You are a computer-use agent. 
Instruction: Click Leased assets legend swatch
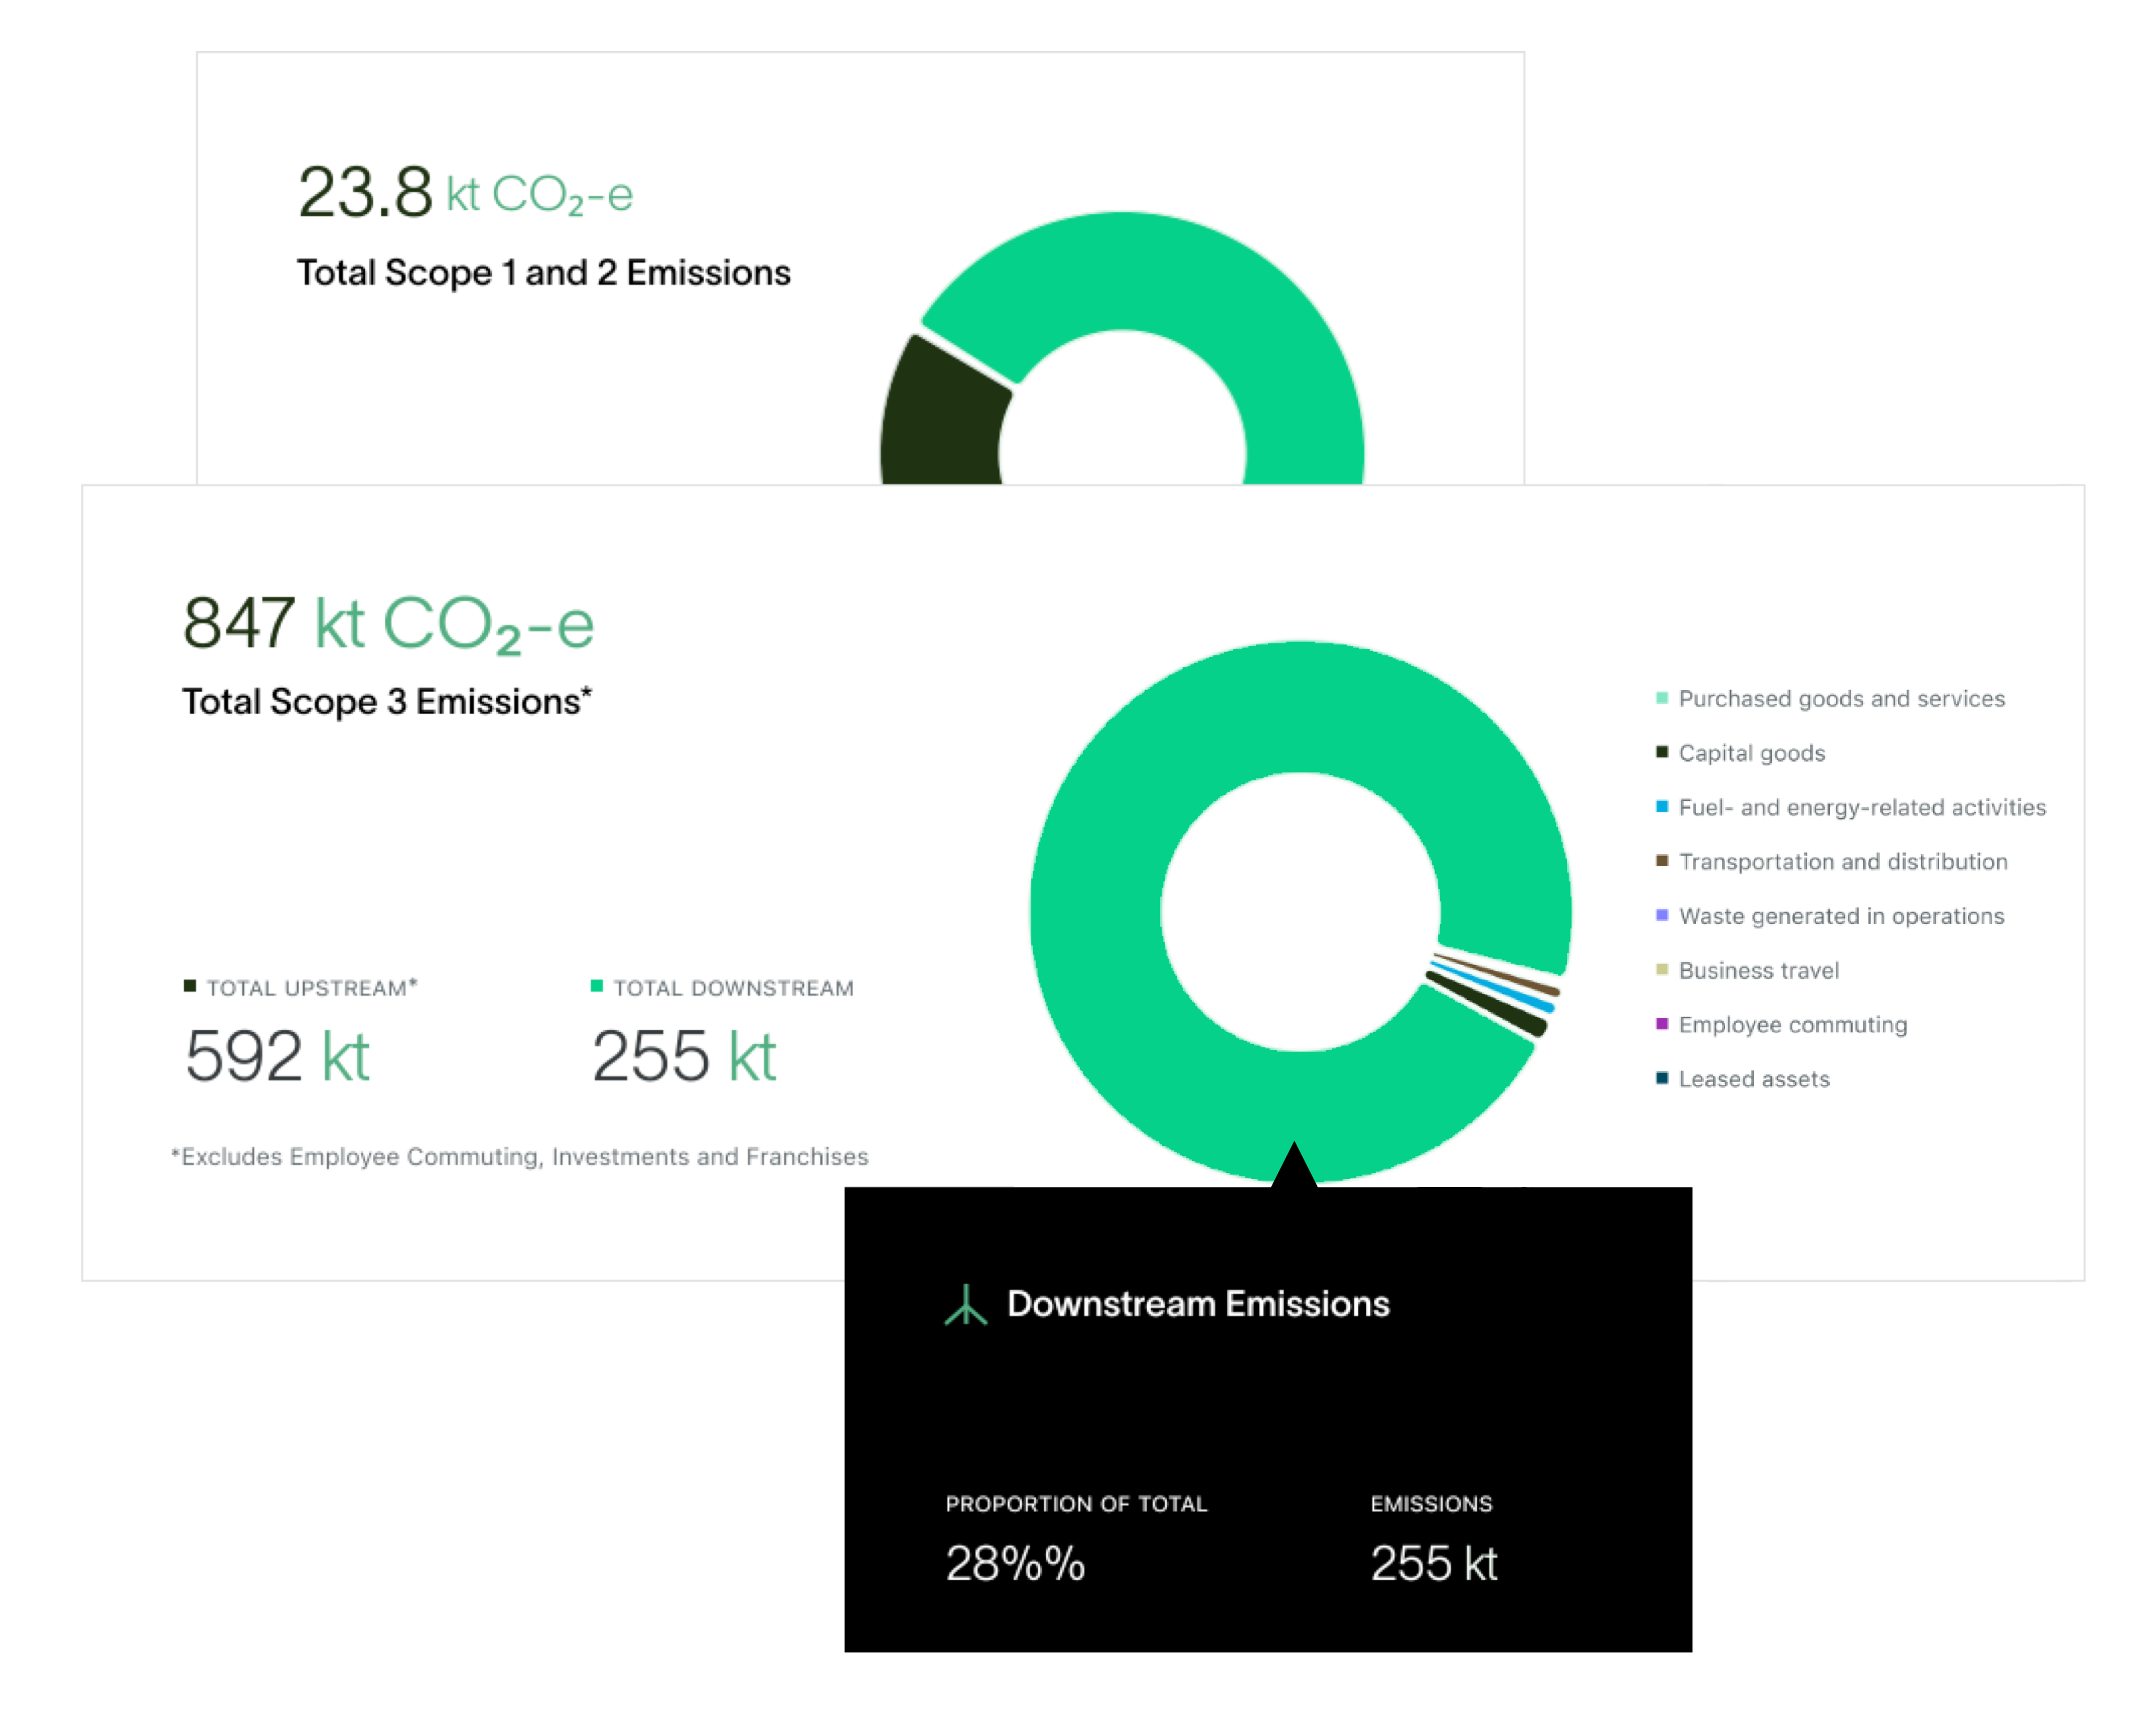click(x=1662, y=1078)
